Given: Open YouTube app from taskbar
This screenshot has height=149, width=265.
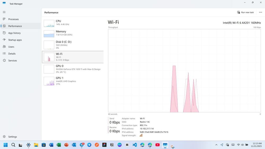Looking at the screenshot, I should tap(157, 145).
